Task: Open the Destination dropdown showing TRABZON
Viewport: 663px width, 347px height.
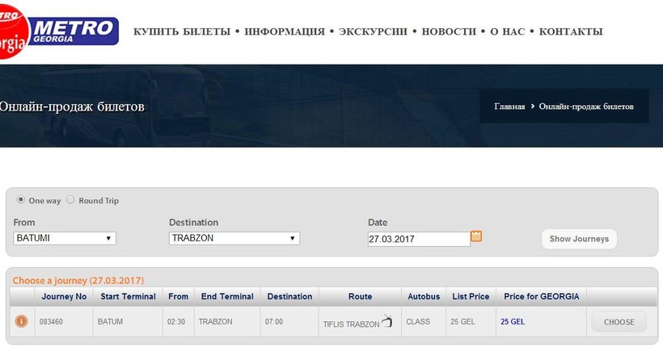Action: pyautogui.click(x=234, y=238)
